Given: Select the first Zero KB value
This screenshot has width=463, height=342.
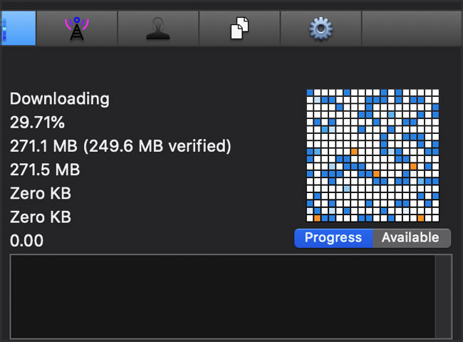Looking at the screenshot, I should (x=41, y=194).
